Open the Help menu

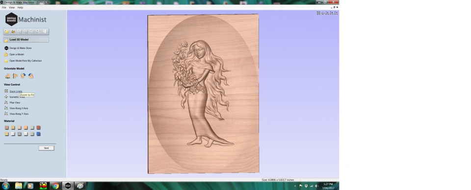point(20,7)
